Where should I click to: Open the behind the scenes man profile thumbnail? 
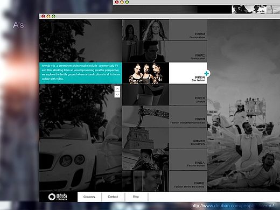(x=145, y=181)
